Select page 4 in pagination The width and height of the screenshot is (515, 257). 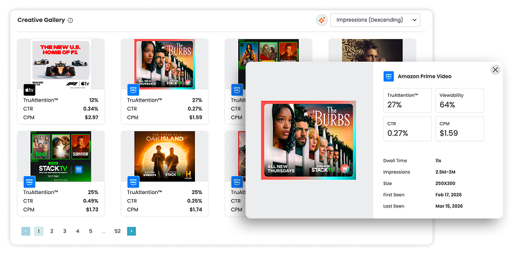pos(77,231)
